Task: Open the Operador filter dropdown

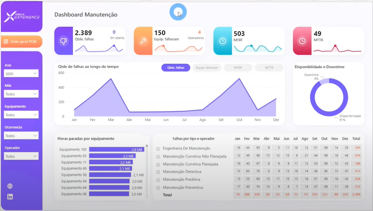Action: pos(21,156)
